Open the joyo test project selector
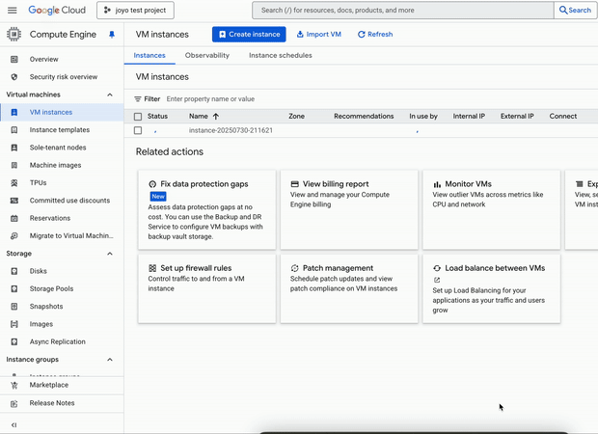This screenshot has height=434, width=598. click(135, 10)
